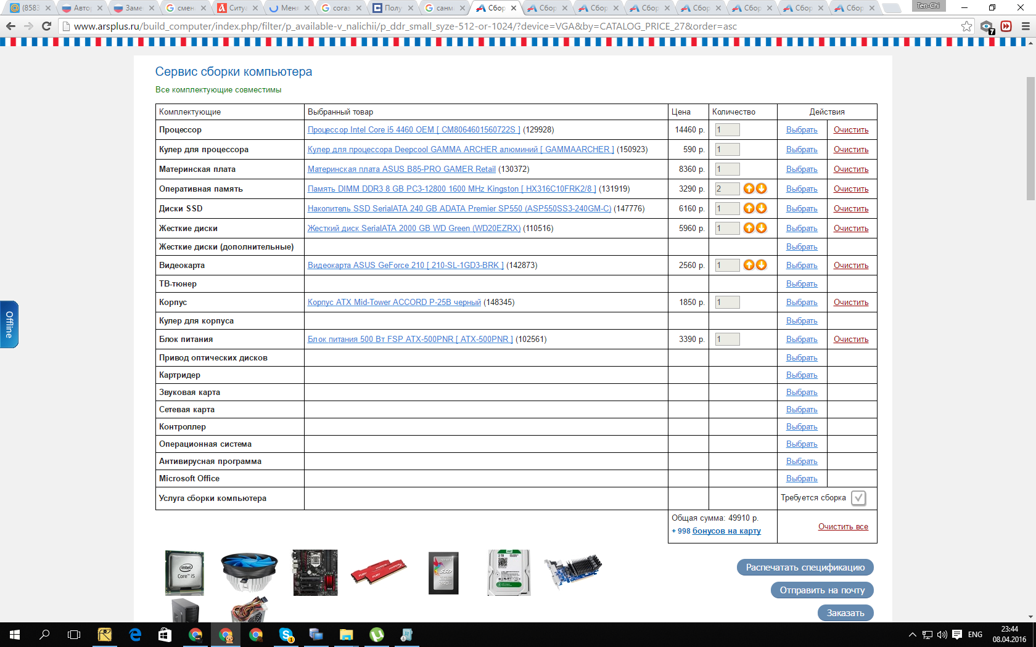This screenshot has height=647, width=1036.
Task: Open the Offline side chat tab
Action: click(x=9, y=324)
